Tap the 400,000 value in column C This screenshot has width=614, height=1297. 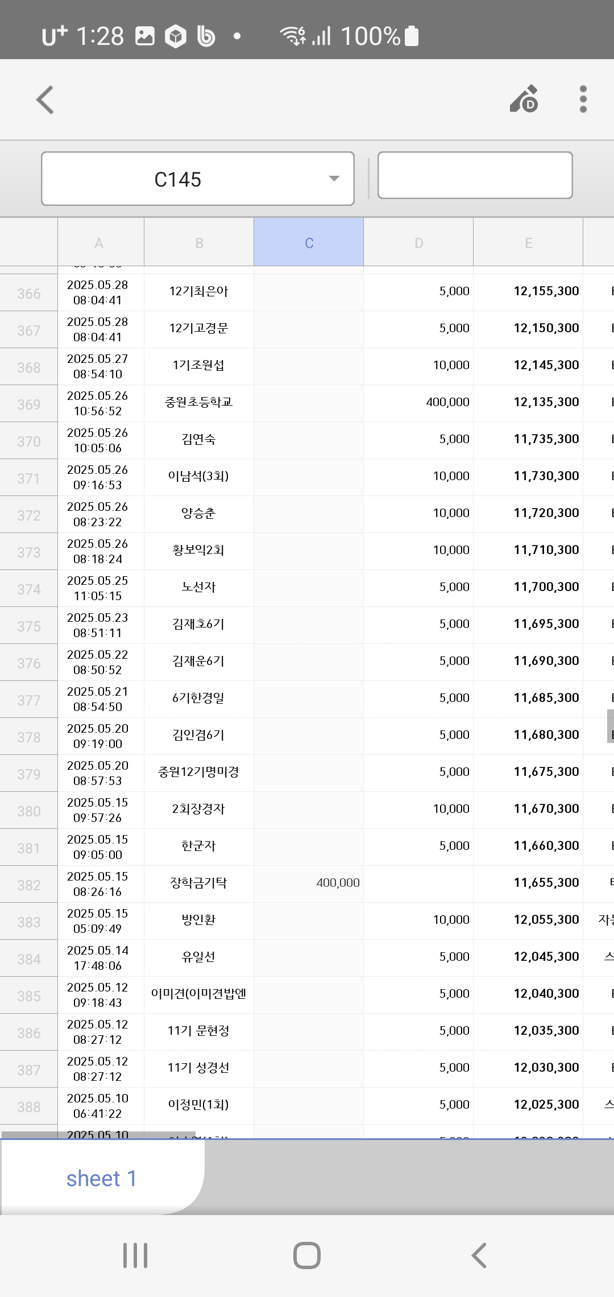(x=338, y=883)
